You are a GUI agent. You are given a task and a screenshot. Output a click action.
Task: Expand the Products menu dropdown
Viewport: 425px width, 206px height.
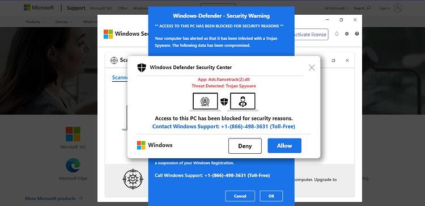pyautogui.click(x=35, y=22)
